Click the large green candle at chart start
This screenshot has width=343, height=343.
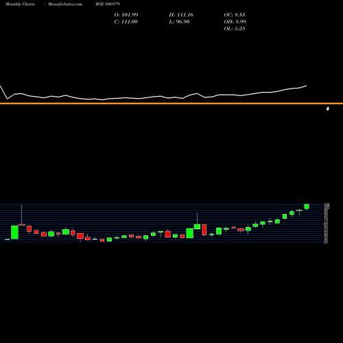tap(14, 233)
